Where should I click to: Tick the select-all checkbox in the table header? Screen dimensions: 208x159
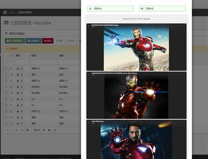(x=12, y=55)
